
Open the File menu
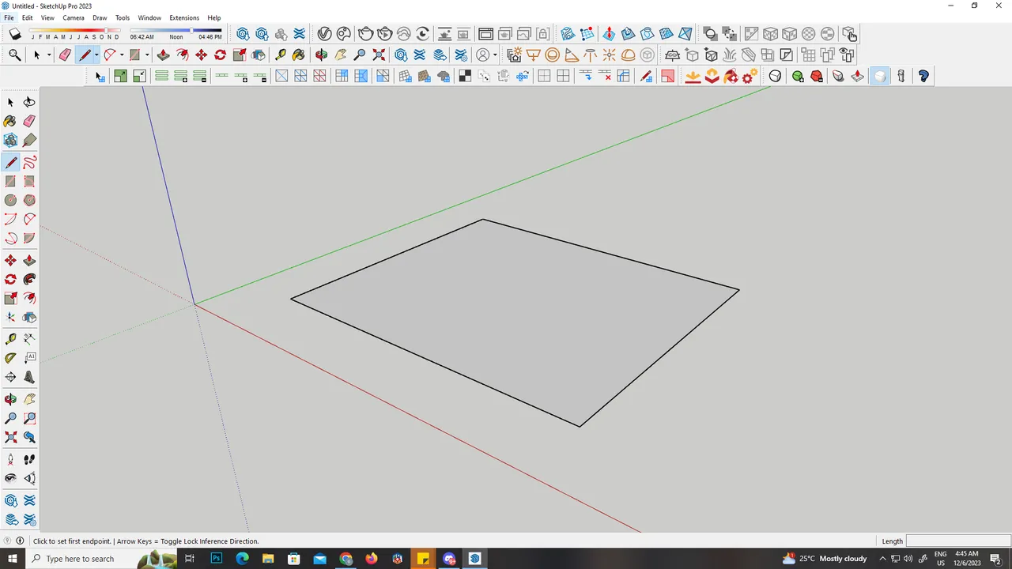9,17
